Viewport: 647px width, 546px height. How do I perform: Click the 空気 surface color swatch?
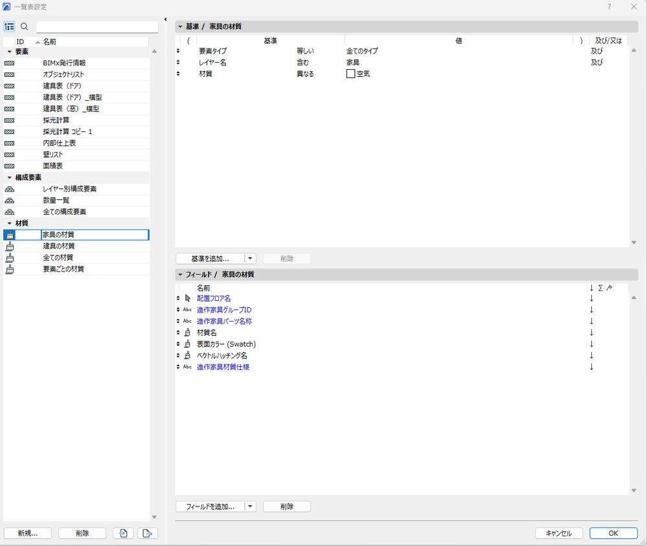click(350, 74)
